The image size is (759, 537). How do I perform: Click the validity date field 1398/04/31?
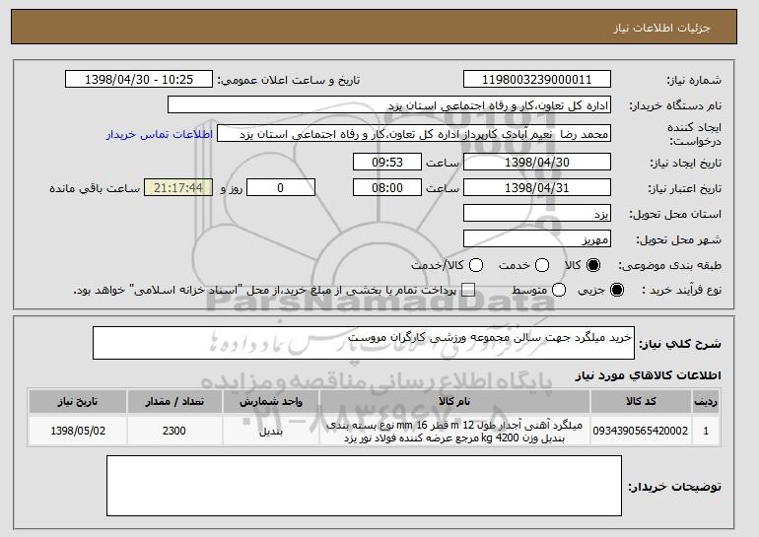pyautogui.click(x=537, y=188)
